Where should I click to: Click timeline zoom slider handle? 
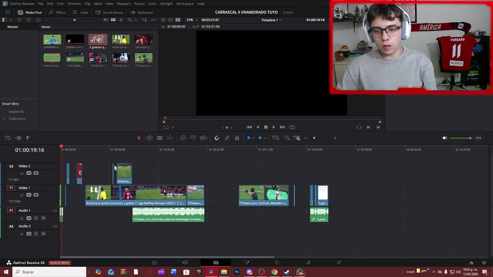[x=314, y=138]
